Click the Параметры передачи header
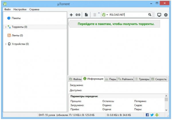This screenshot has height=120, width=172. coord(84,96)
